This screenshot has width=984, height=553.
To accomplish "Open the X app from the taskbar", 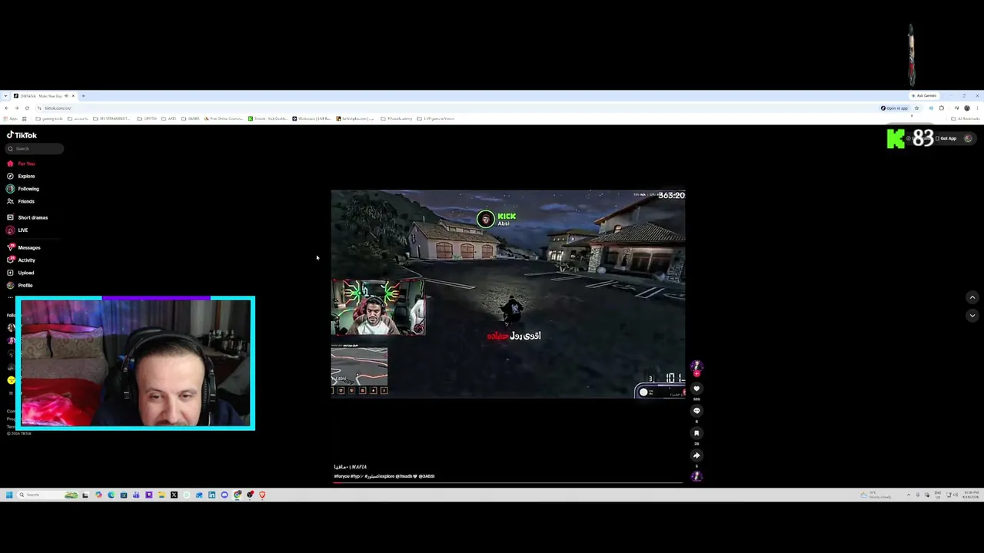I will (x=174, y=495).
